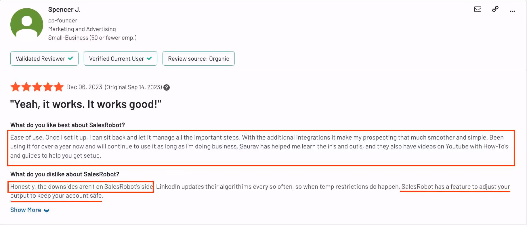Viewport: 527px width, 225px height.
Task: Expand the review with Show More
Action: coord(26,210)
